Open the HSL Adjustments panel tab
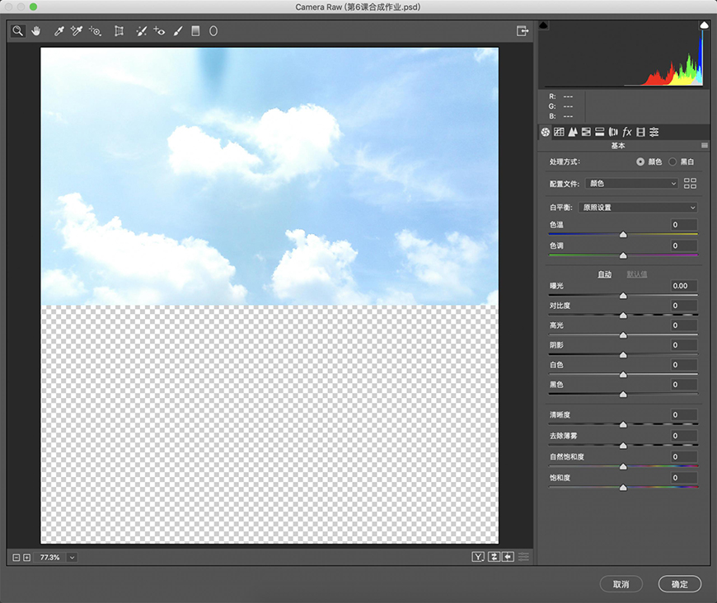 [586, 132]
